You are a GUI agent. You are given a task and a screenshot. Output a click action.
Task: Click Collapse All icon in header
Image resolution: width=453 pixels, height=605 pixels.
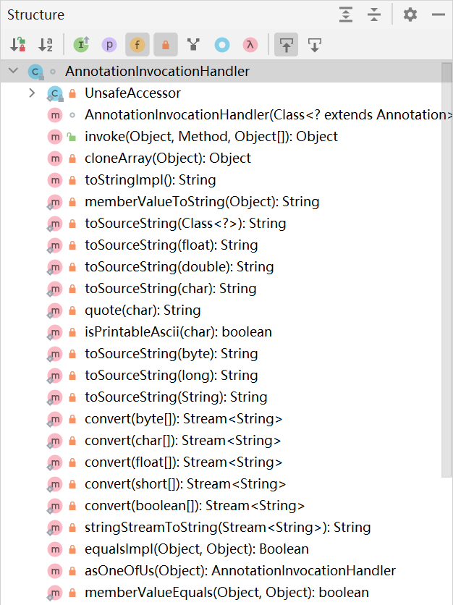[x=374, y=14]
